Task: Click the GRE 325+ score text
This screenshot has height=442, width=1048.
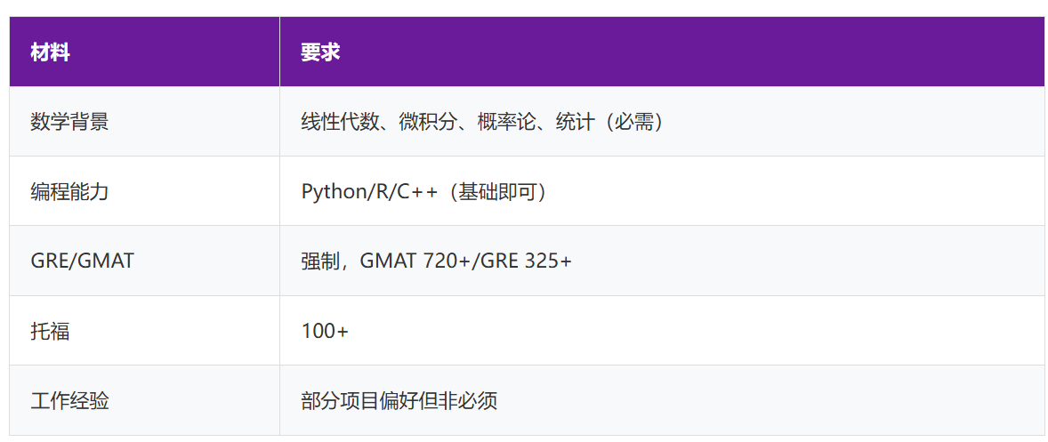Action: coord(526,261)
